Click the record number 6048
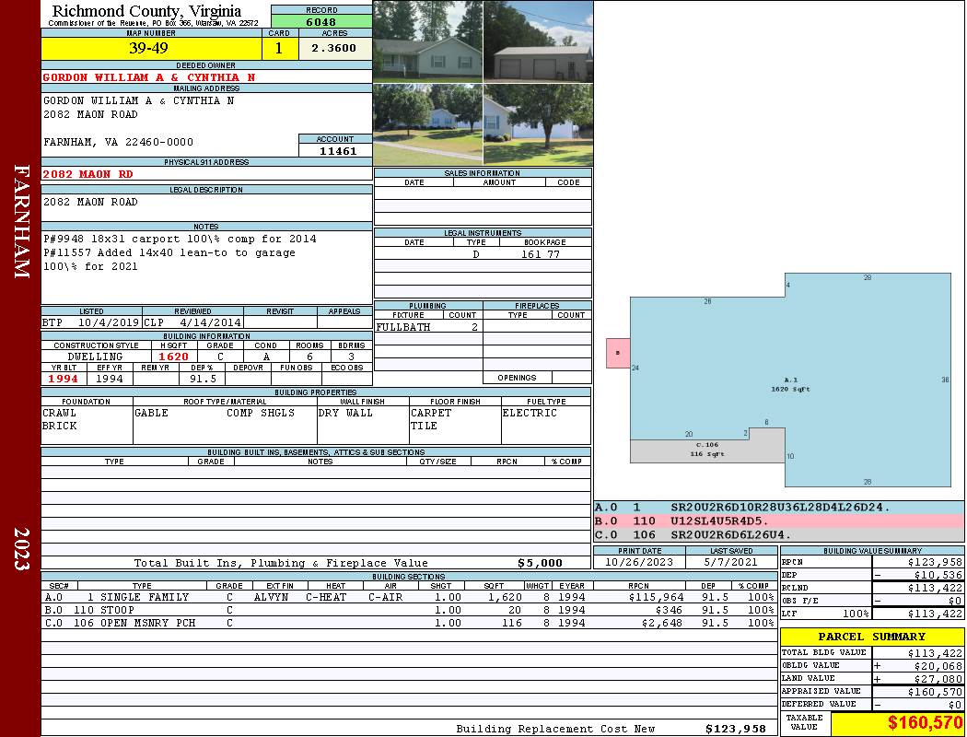Screen dimensions: 967x737 click(x=321, y=22)
